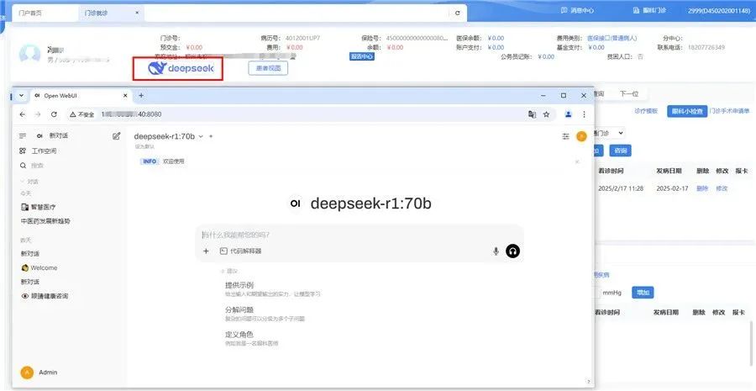Select the 分解问题 suggestion

pos(265,314)
